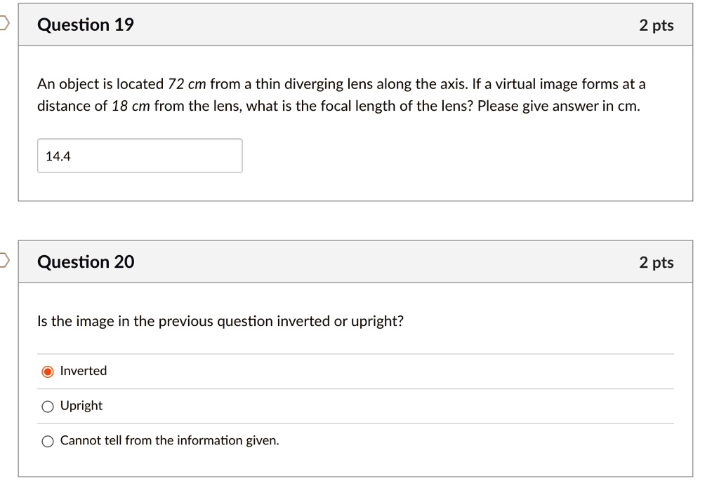Click the marker icon left of Question 19 header
This screenshot has width=719, height=490.
click(3, 22)
